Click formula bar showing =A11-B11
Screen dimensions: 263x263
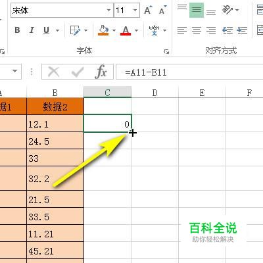pyautogui.click(x=189, y=72)
